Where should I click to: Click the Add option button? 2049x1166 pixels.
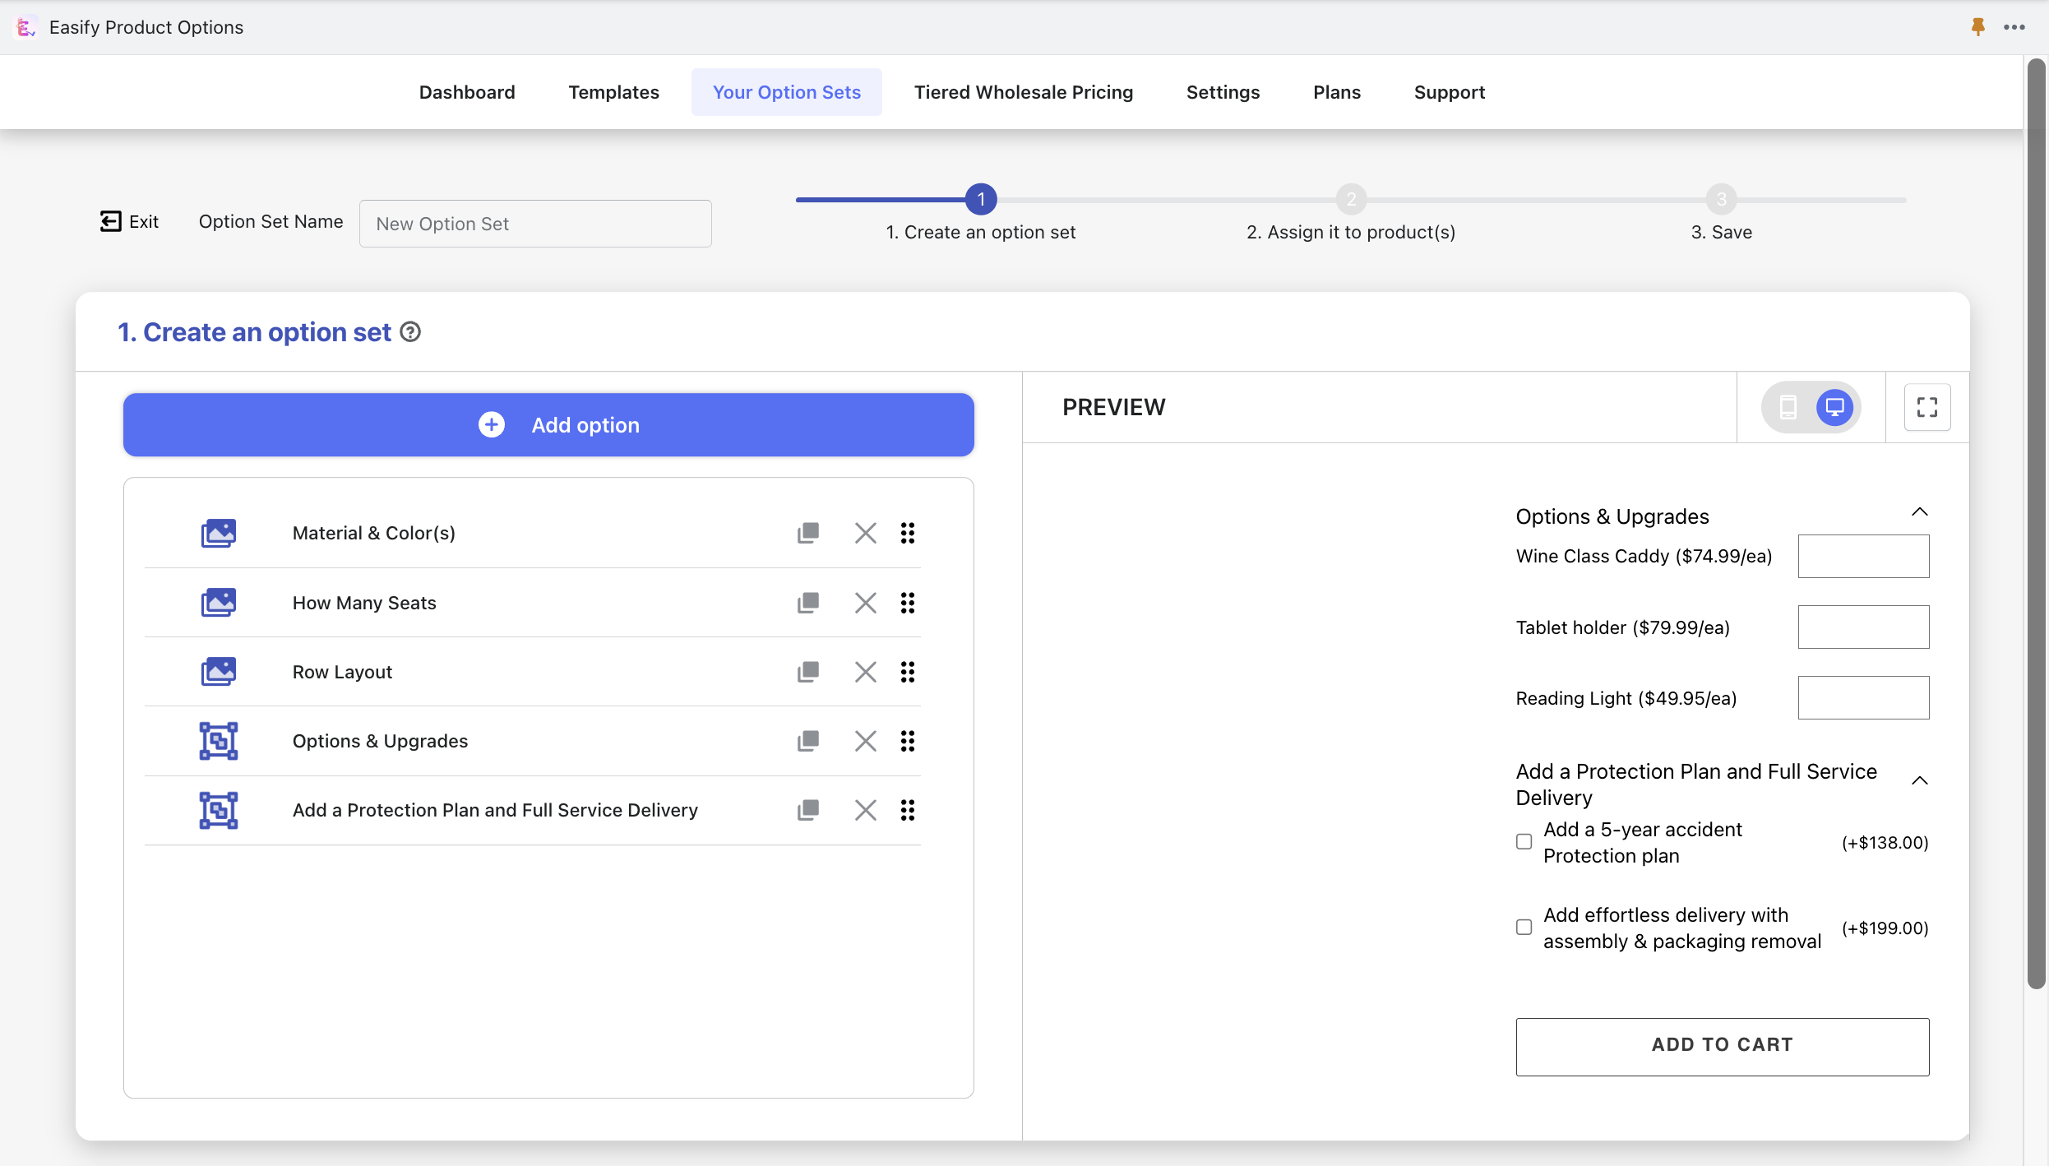tap(548, 424)
